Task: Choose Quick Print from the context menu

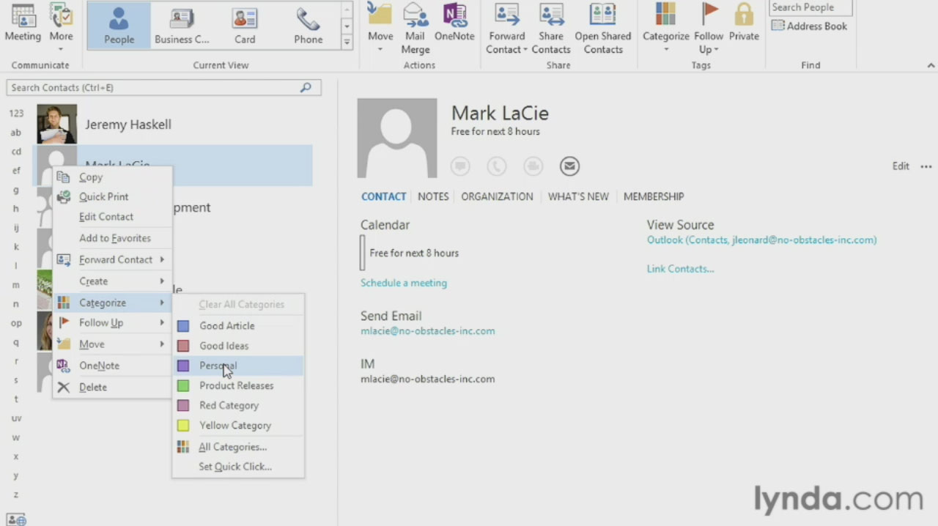Action: pyautogui.click(x=113, y=197)
